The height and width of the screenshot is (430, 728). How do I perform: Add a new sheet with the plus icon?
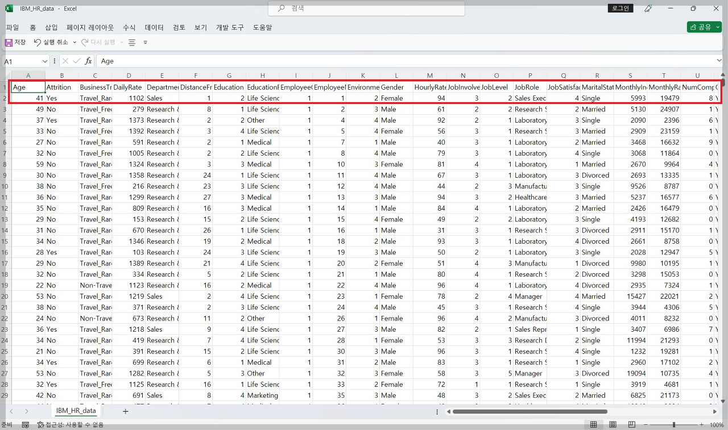[x=126, y=411]
